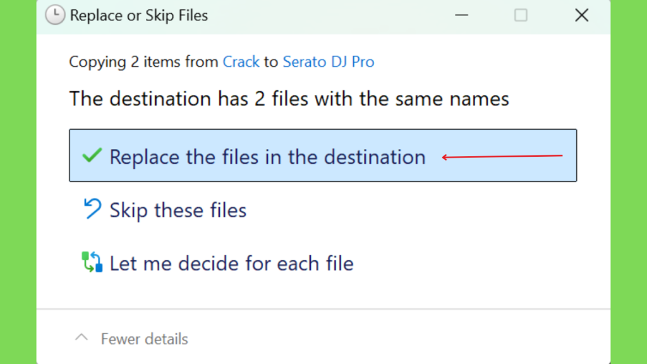Click the clock icon in the title bar
This screenshot has height=364, width=647.
click(55, 15)
